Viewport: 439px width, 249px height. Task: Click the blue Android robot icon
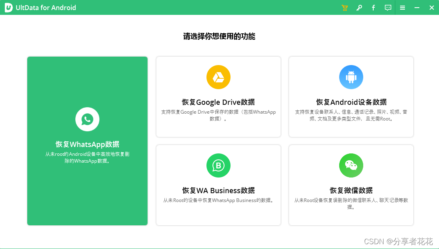pyautogui.click(x=351, y=77)
